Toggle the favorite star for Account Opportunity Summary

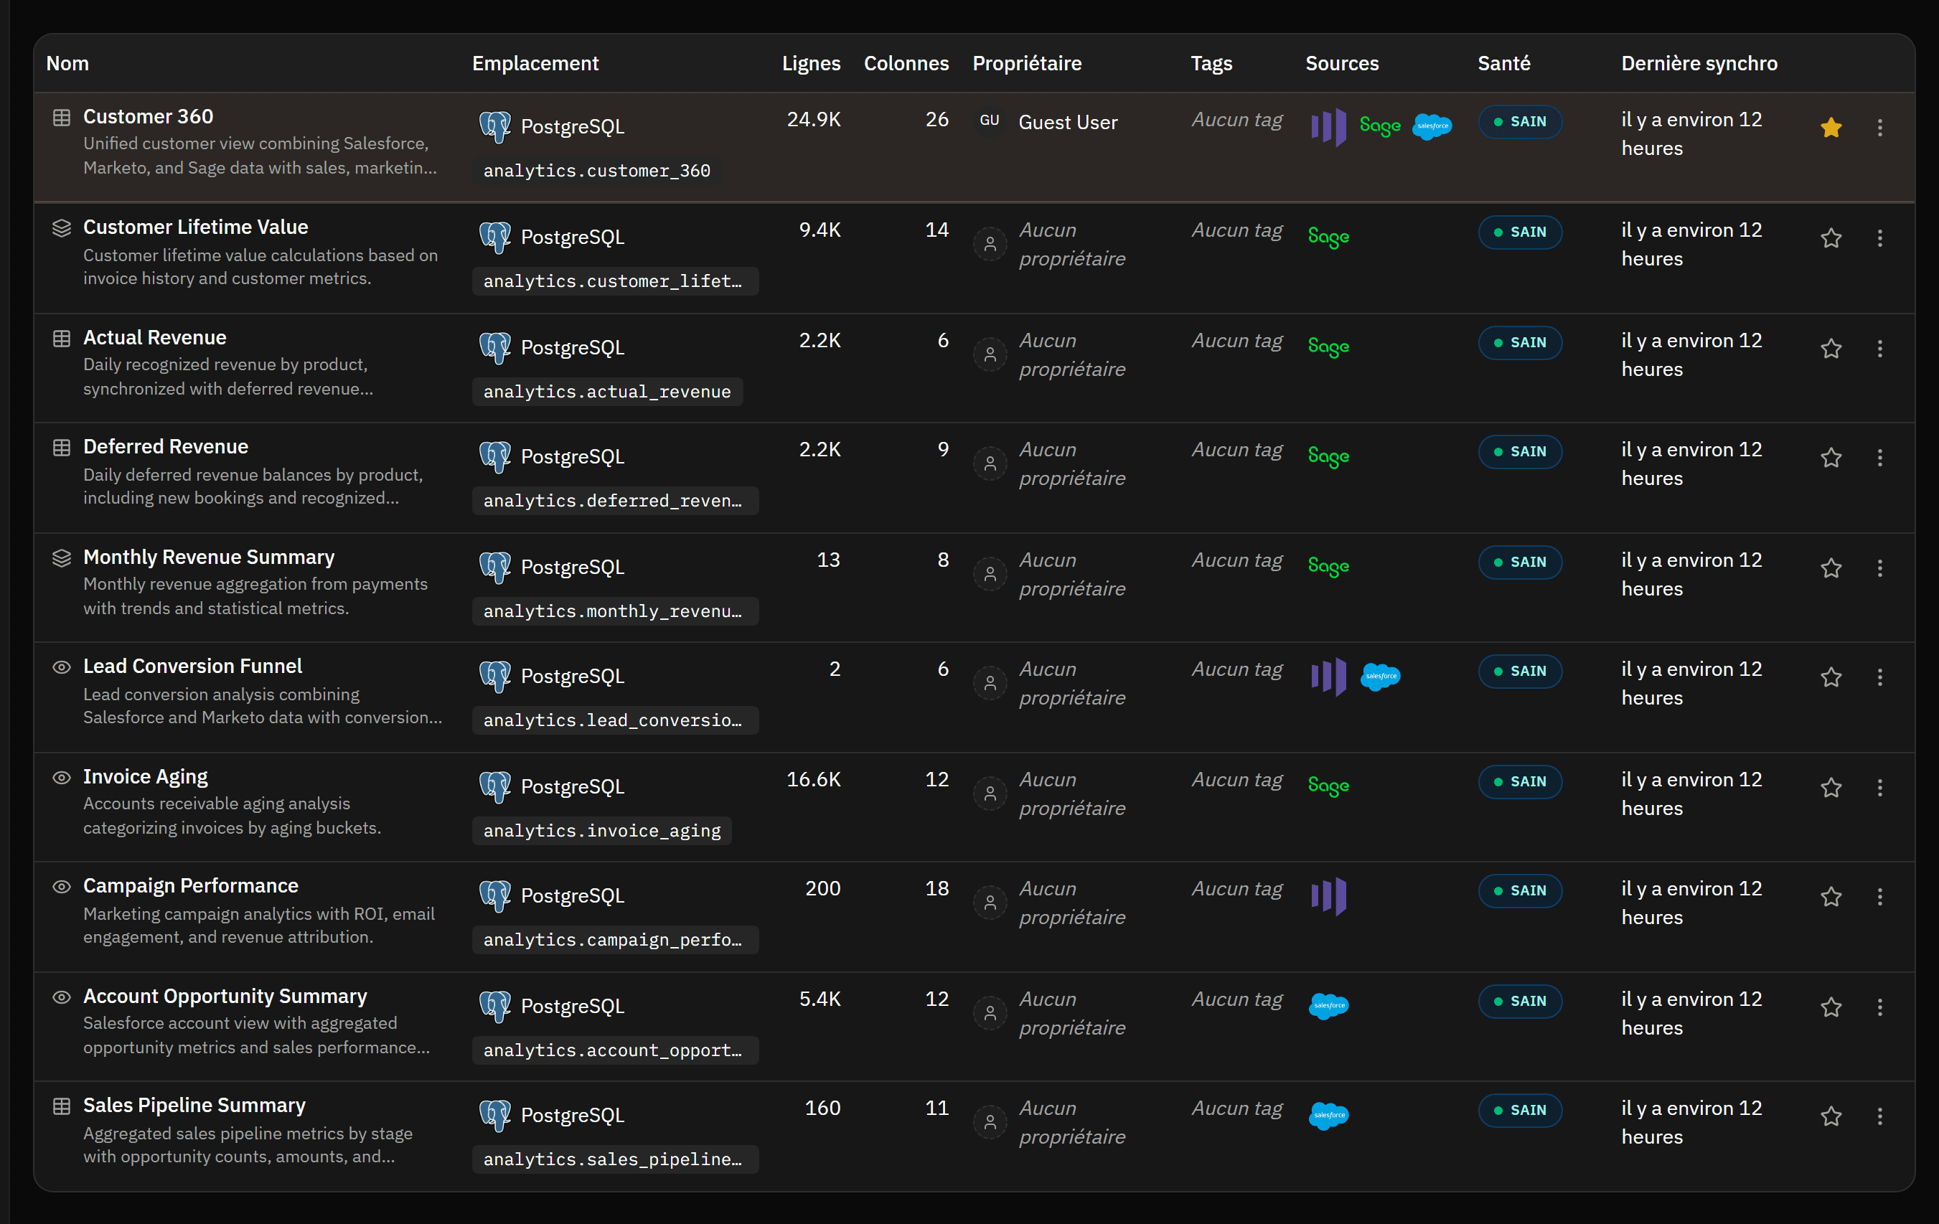click(x=1831, y=1007)
